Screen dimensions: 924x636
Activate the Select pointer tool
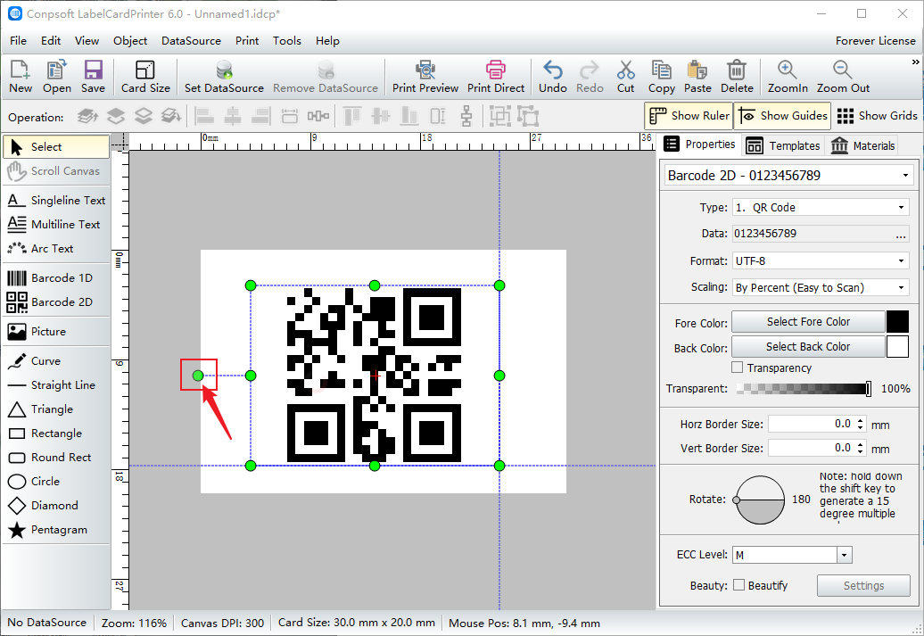point(56,147)
